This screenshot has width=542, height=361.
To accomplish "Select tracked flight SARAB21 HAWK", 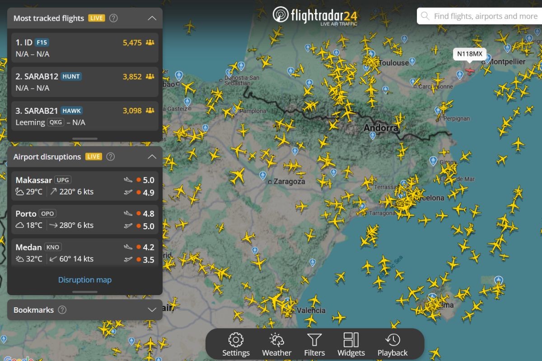I will point(85,116).
